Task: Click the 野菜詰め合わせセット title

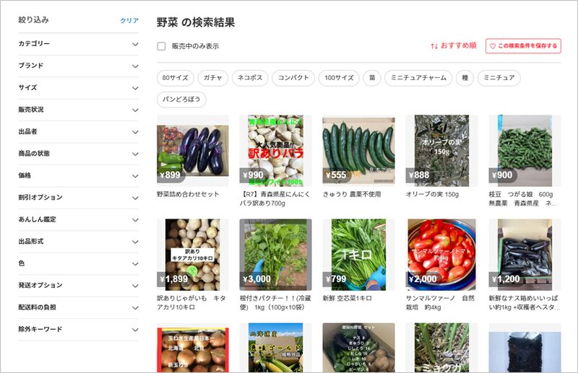Action: pyautogui.click(x=188, y=194)
